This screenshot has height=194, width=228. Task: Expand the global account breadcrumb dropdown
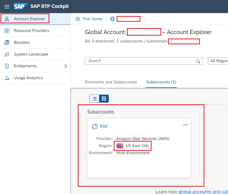pyautogui.click(x=146, y=19)
